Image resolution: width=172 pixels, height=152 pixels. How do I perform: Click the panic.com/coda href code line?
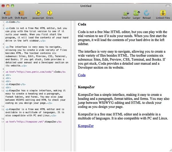tap(36, 72)
